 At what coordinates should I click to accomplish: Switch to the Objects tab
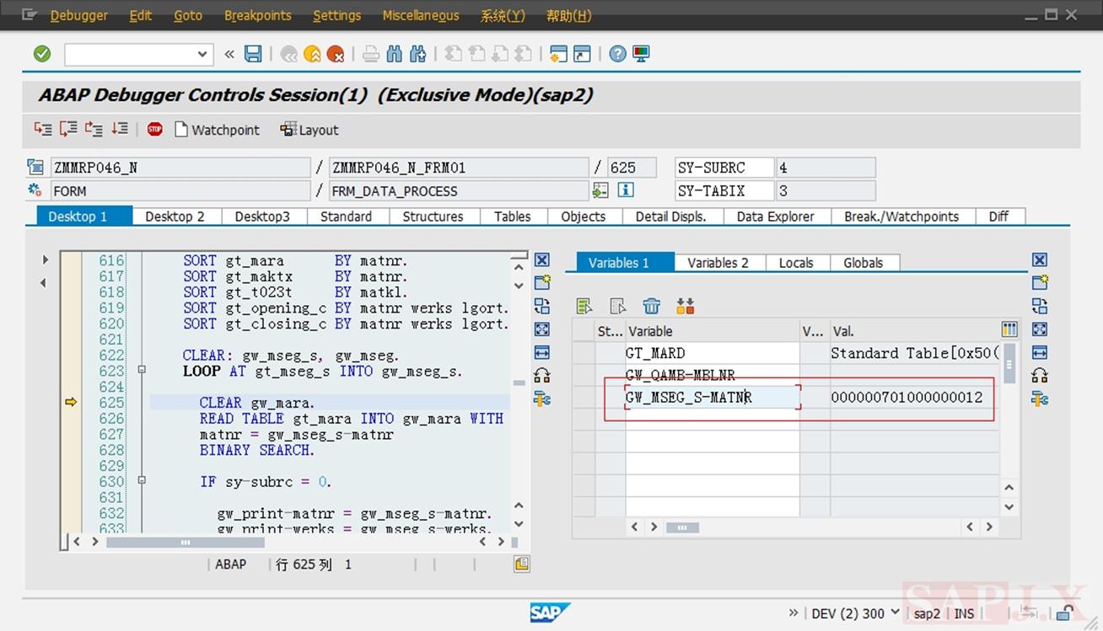tap(584, 217)
